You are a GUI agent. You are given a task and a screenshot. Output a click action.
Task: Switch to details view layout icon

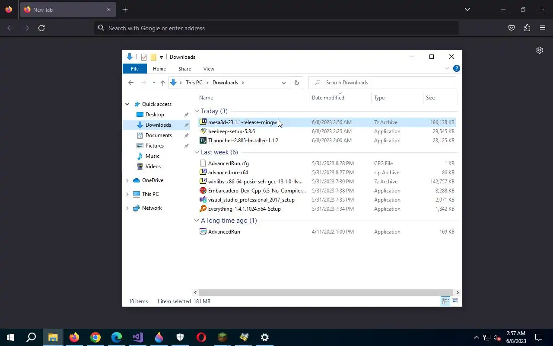point(445,301)
